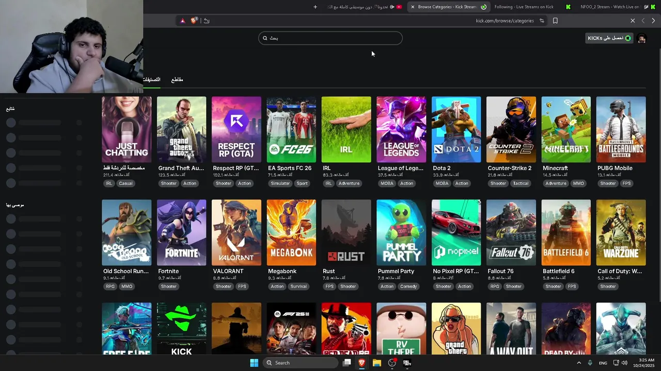Close the Browse Categories tab
This screenshot has width=661, height=371.
click(x=413, y=7)
